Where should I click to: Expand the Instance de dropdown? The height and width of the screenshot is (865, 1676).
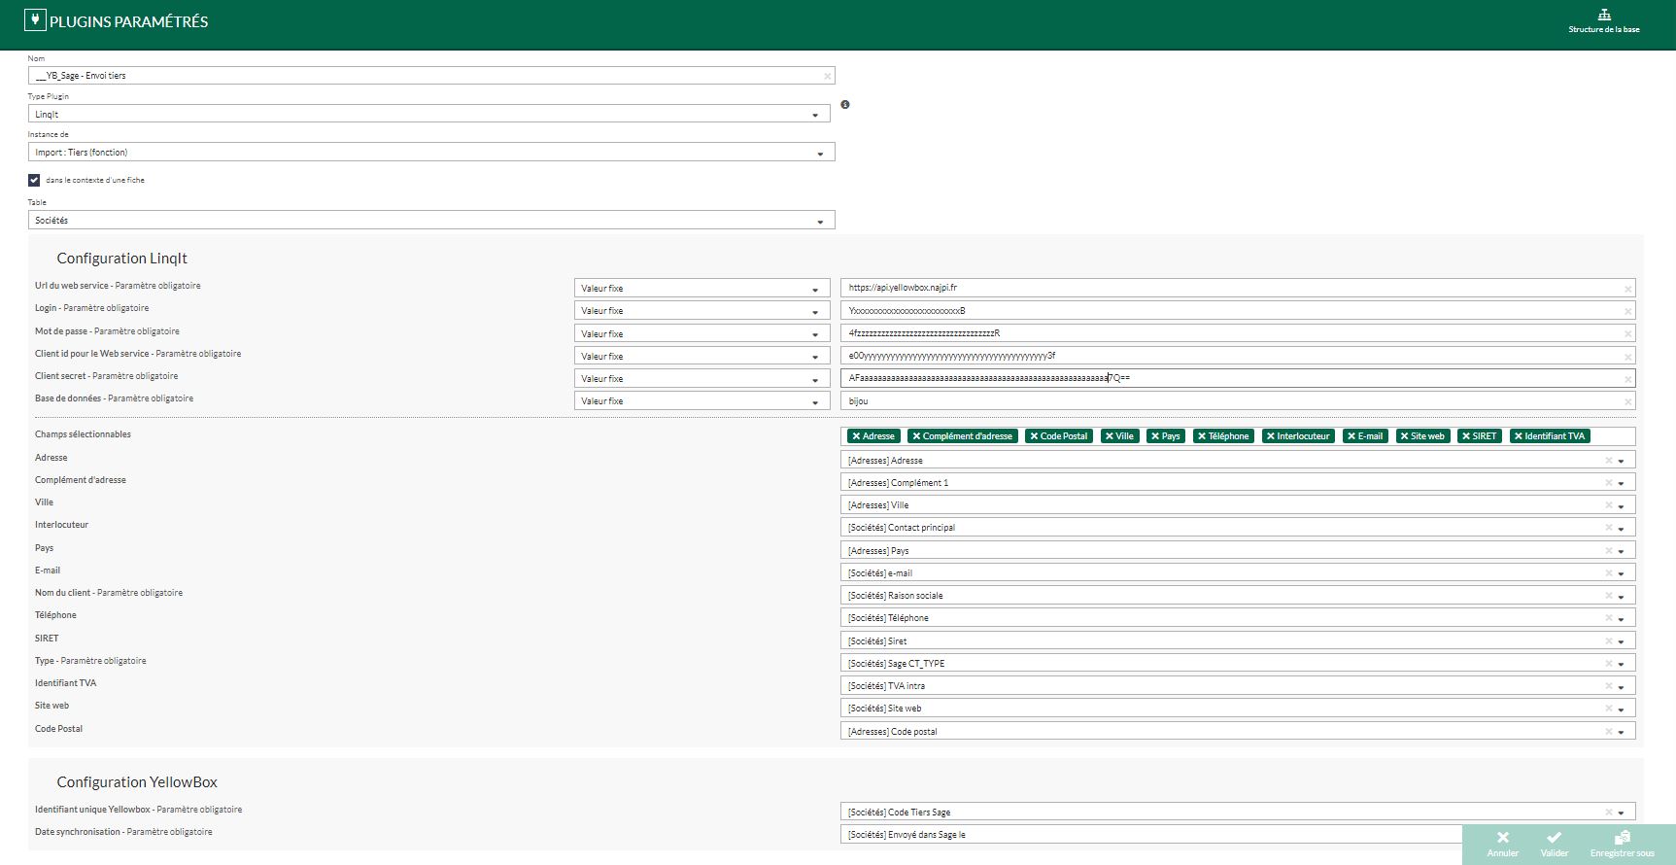pyautogui.click(x=819, y=154)
